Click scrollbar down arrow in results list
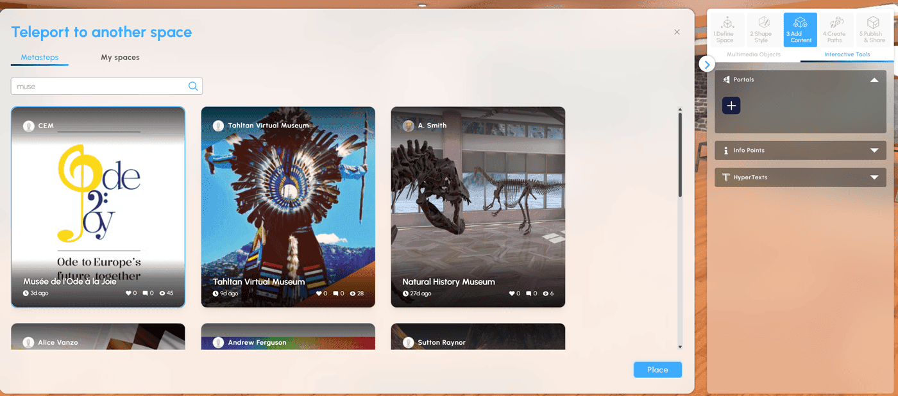Viewport: 898px width, 396px height. [680, 347]
